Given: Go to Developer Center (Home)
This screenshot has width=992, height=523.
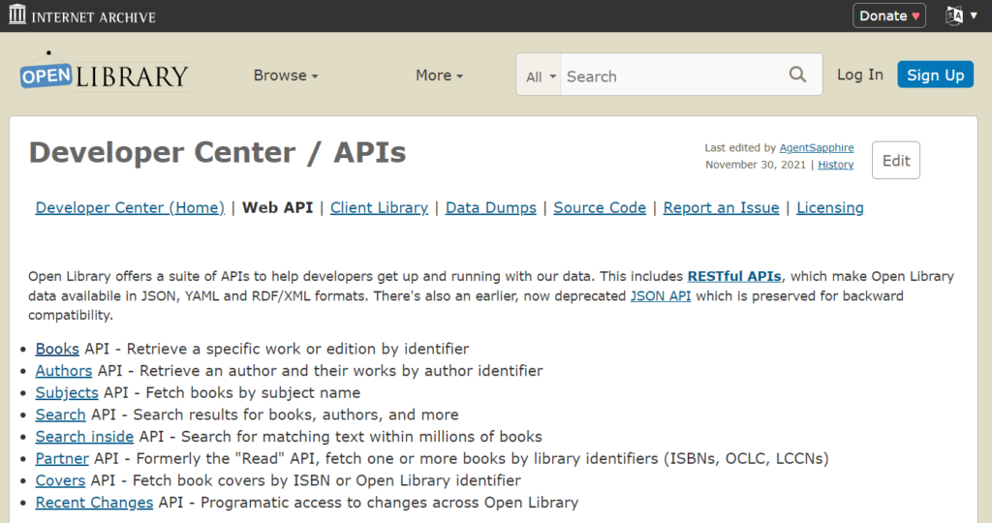Looking at the screenshot, I should pyautogui.click(x=130, y=207).
